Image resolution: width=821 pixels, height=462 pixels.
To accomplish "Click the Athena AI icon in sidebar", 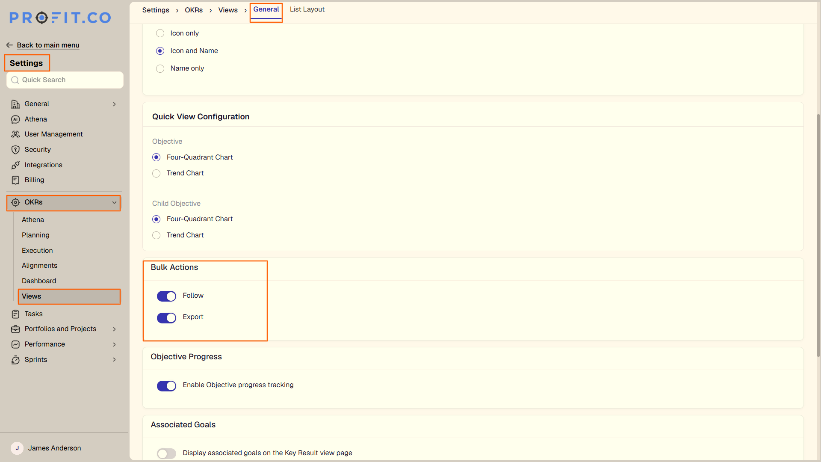I will tap(15, 119).
